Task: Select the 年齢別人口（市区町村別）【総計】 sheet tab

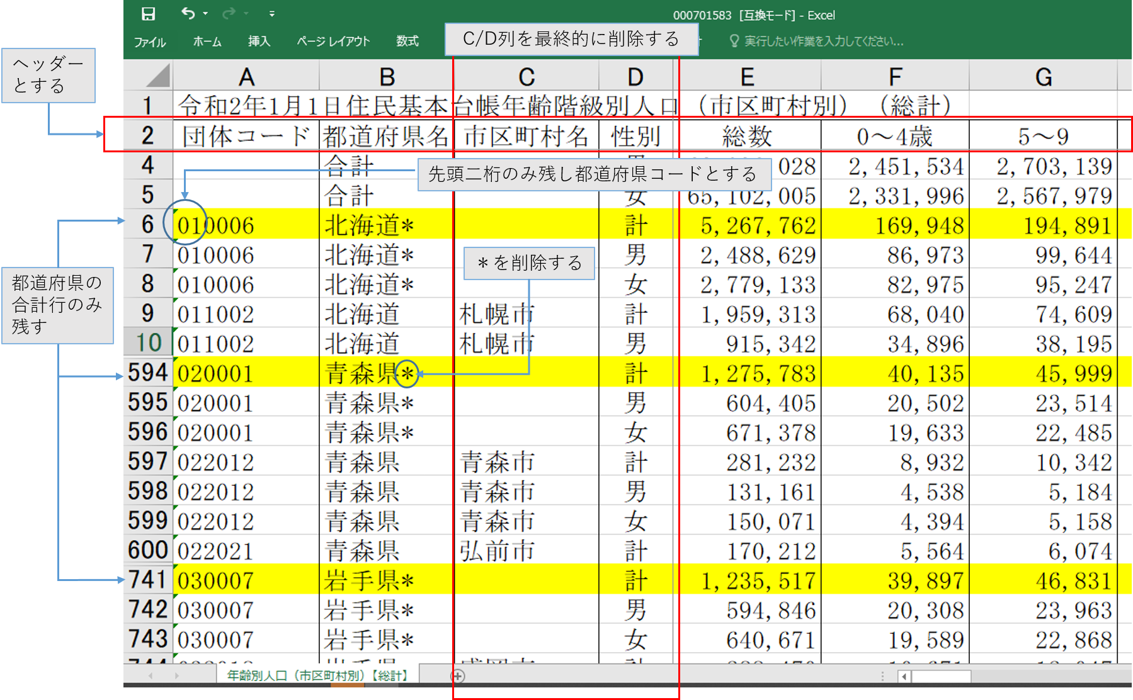Action: pos(317,675)
